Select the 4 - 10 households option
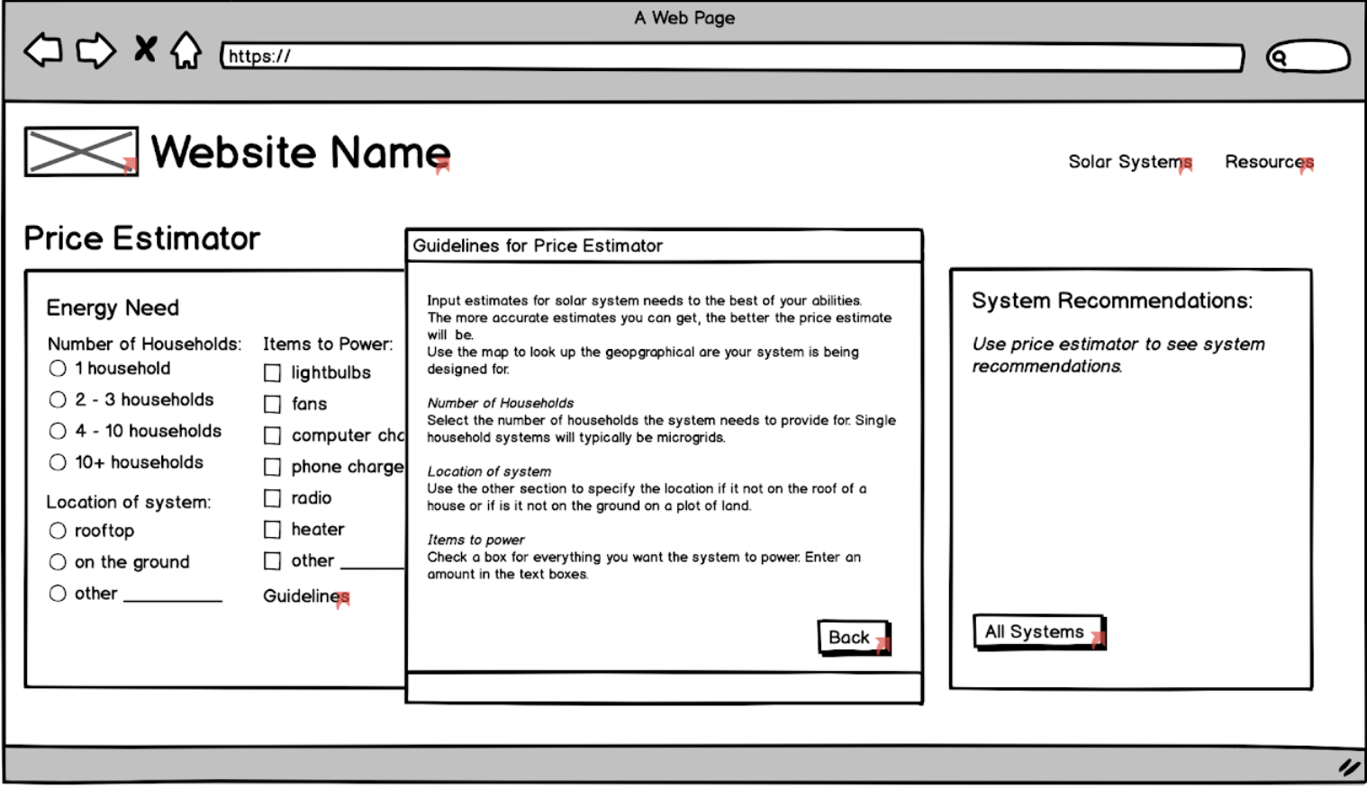Viewport: 1367px width, 788px height. (58, 431)
